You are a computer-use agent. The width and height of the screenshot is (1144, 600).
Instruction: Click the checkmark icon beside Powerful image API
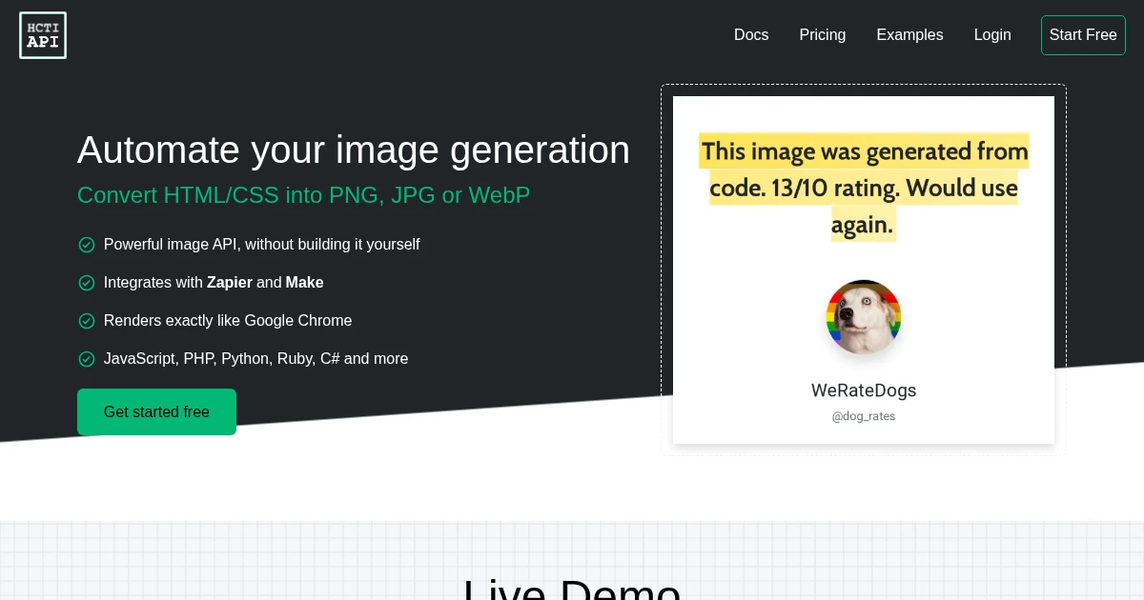click(87, 245)
